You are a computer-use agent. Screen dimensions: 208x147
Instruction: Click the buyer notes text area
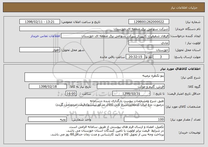95,132
